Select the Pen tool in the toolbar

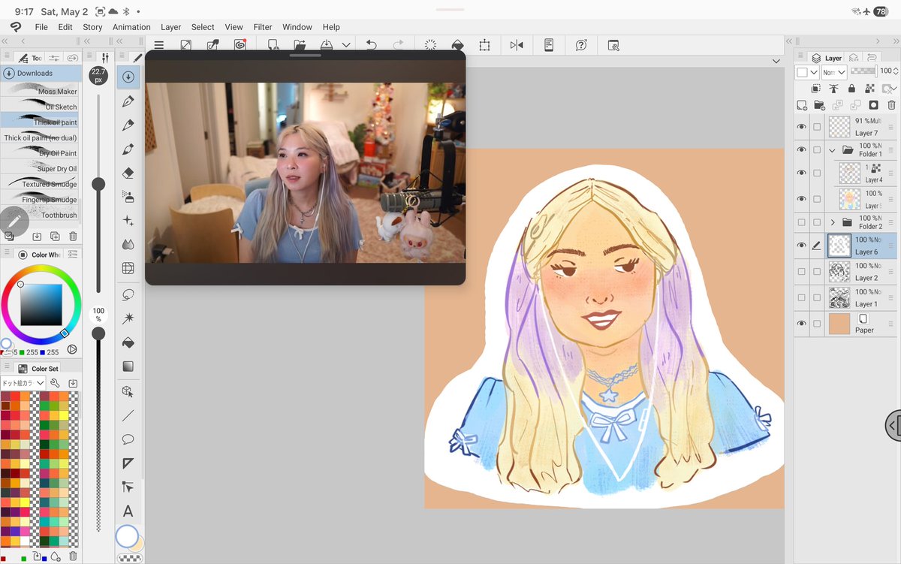[x=128, y=101]
